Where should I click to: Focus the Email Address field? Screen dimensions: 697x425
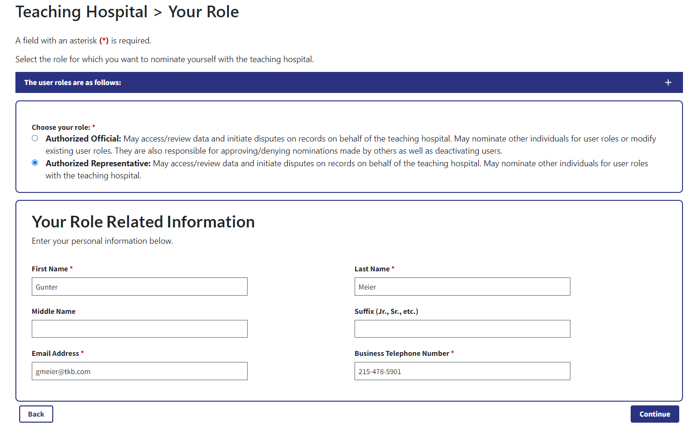139,371
